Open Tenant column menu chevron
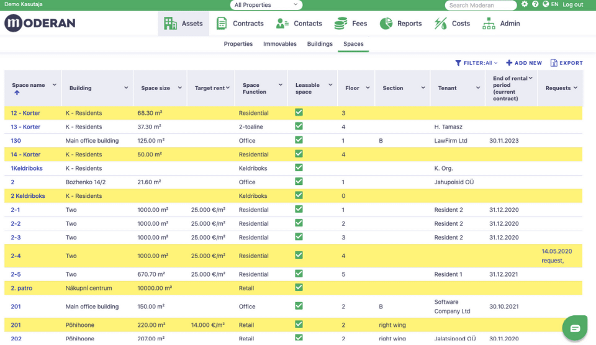This screenshot has width=596, height=345. 478,87
